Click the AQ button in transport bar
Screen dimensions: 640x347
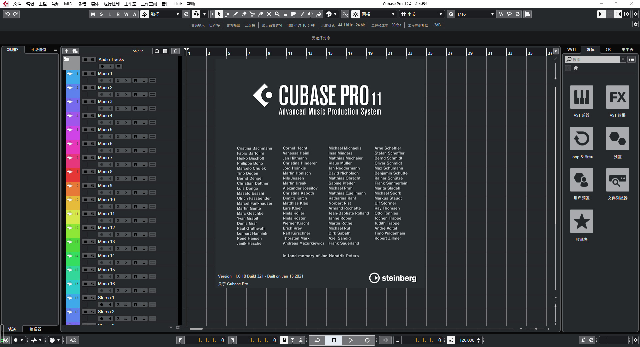(x=73, y=340)
